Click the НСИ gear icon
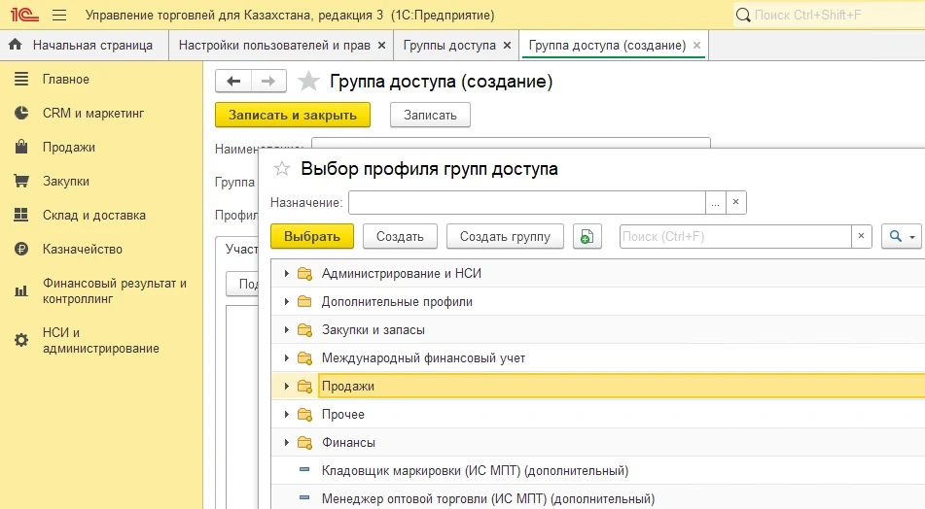 tap(21, 340)
